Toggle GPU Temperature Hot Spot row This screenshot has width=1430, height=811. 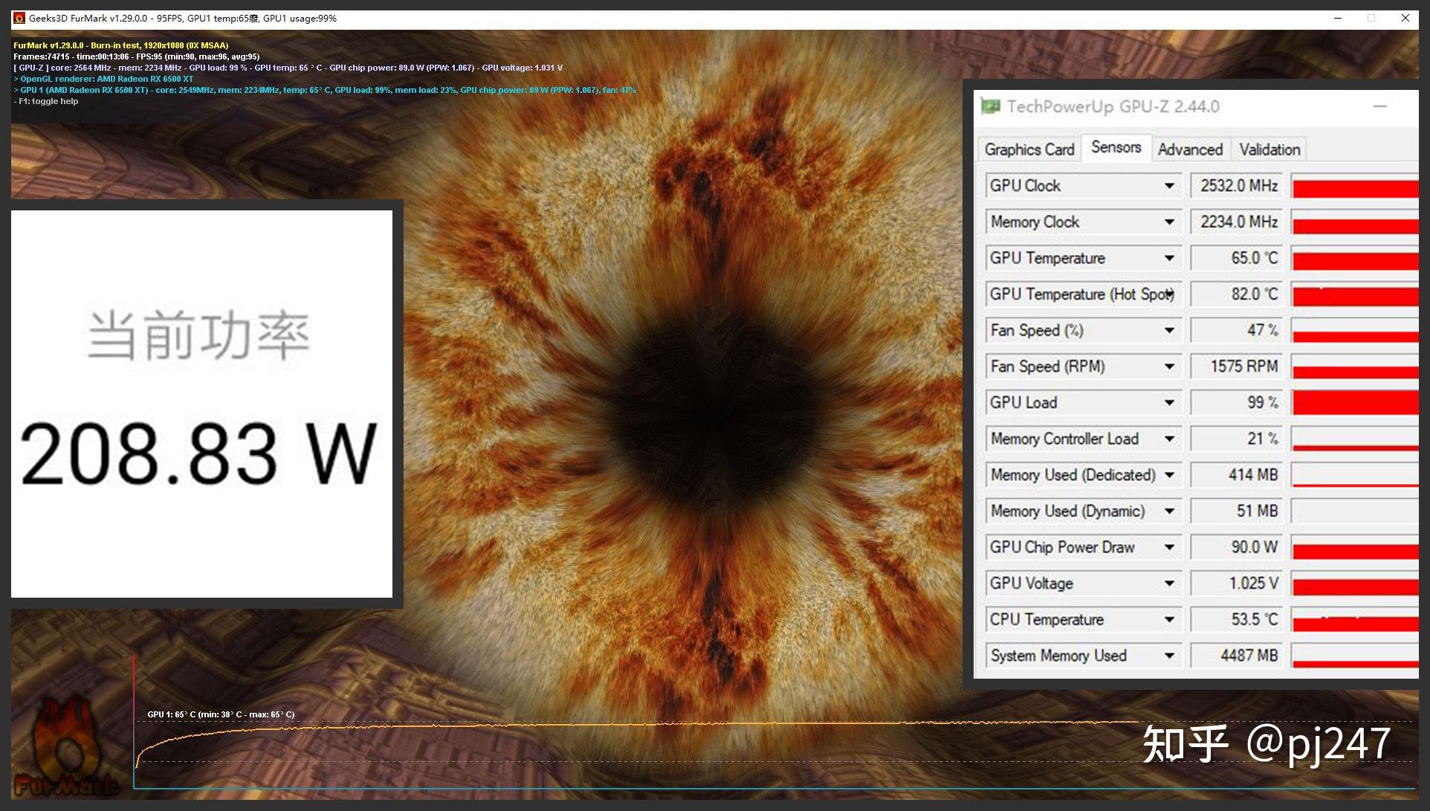pos(1171,294)
